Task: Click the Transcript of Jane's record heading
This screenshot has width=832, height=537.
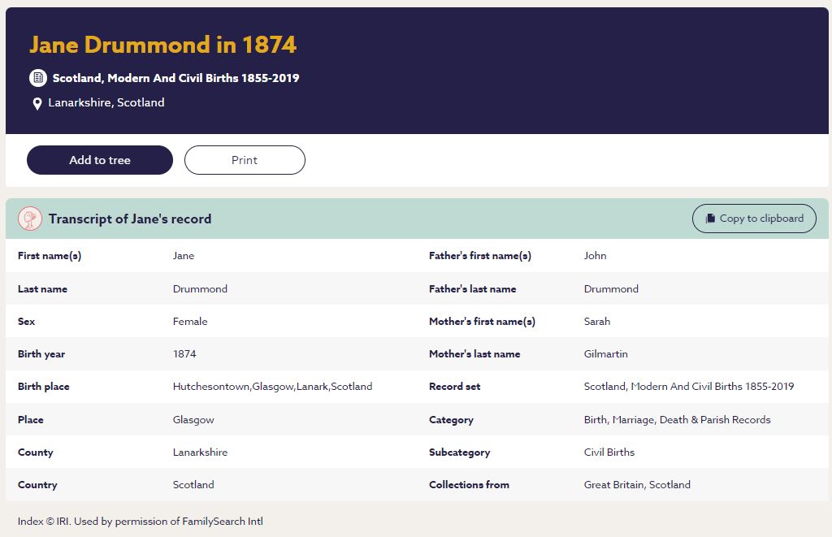Action: (x=130, y=219)
